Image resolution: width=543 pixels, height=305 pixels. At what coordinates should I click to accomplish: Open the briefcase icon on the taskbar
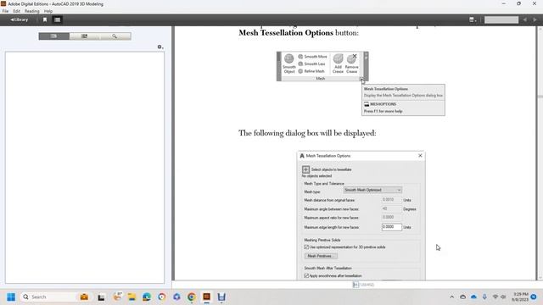84,297
